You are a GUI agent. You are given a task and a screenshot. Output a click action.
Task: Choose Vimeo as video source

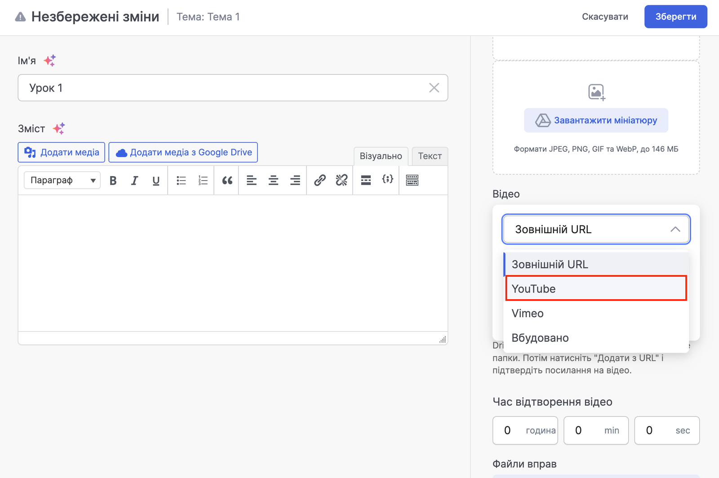coord(596,313)
